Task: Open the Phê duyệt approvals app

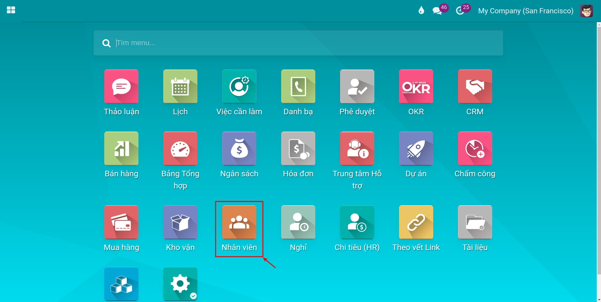Action: click(x=357, y=86)
